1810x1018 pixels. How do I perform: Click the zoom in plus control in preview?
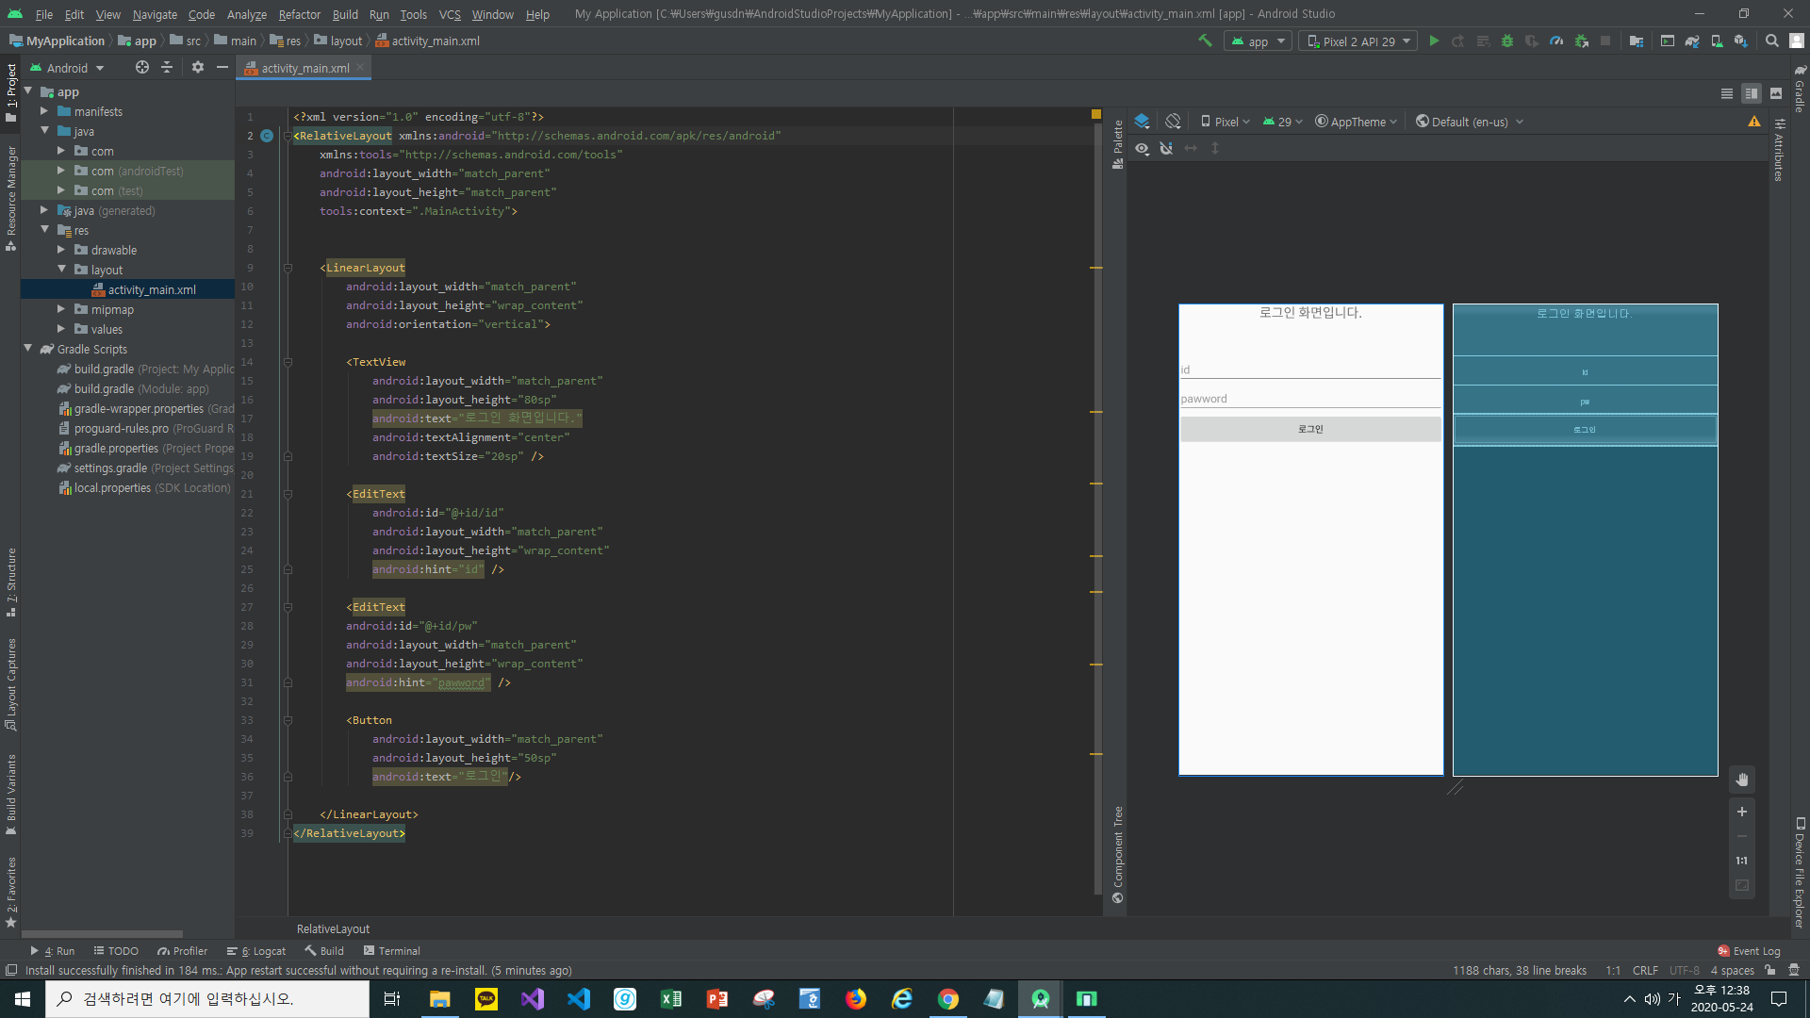1742,812
